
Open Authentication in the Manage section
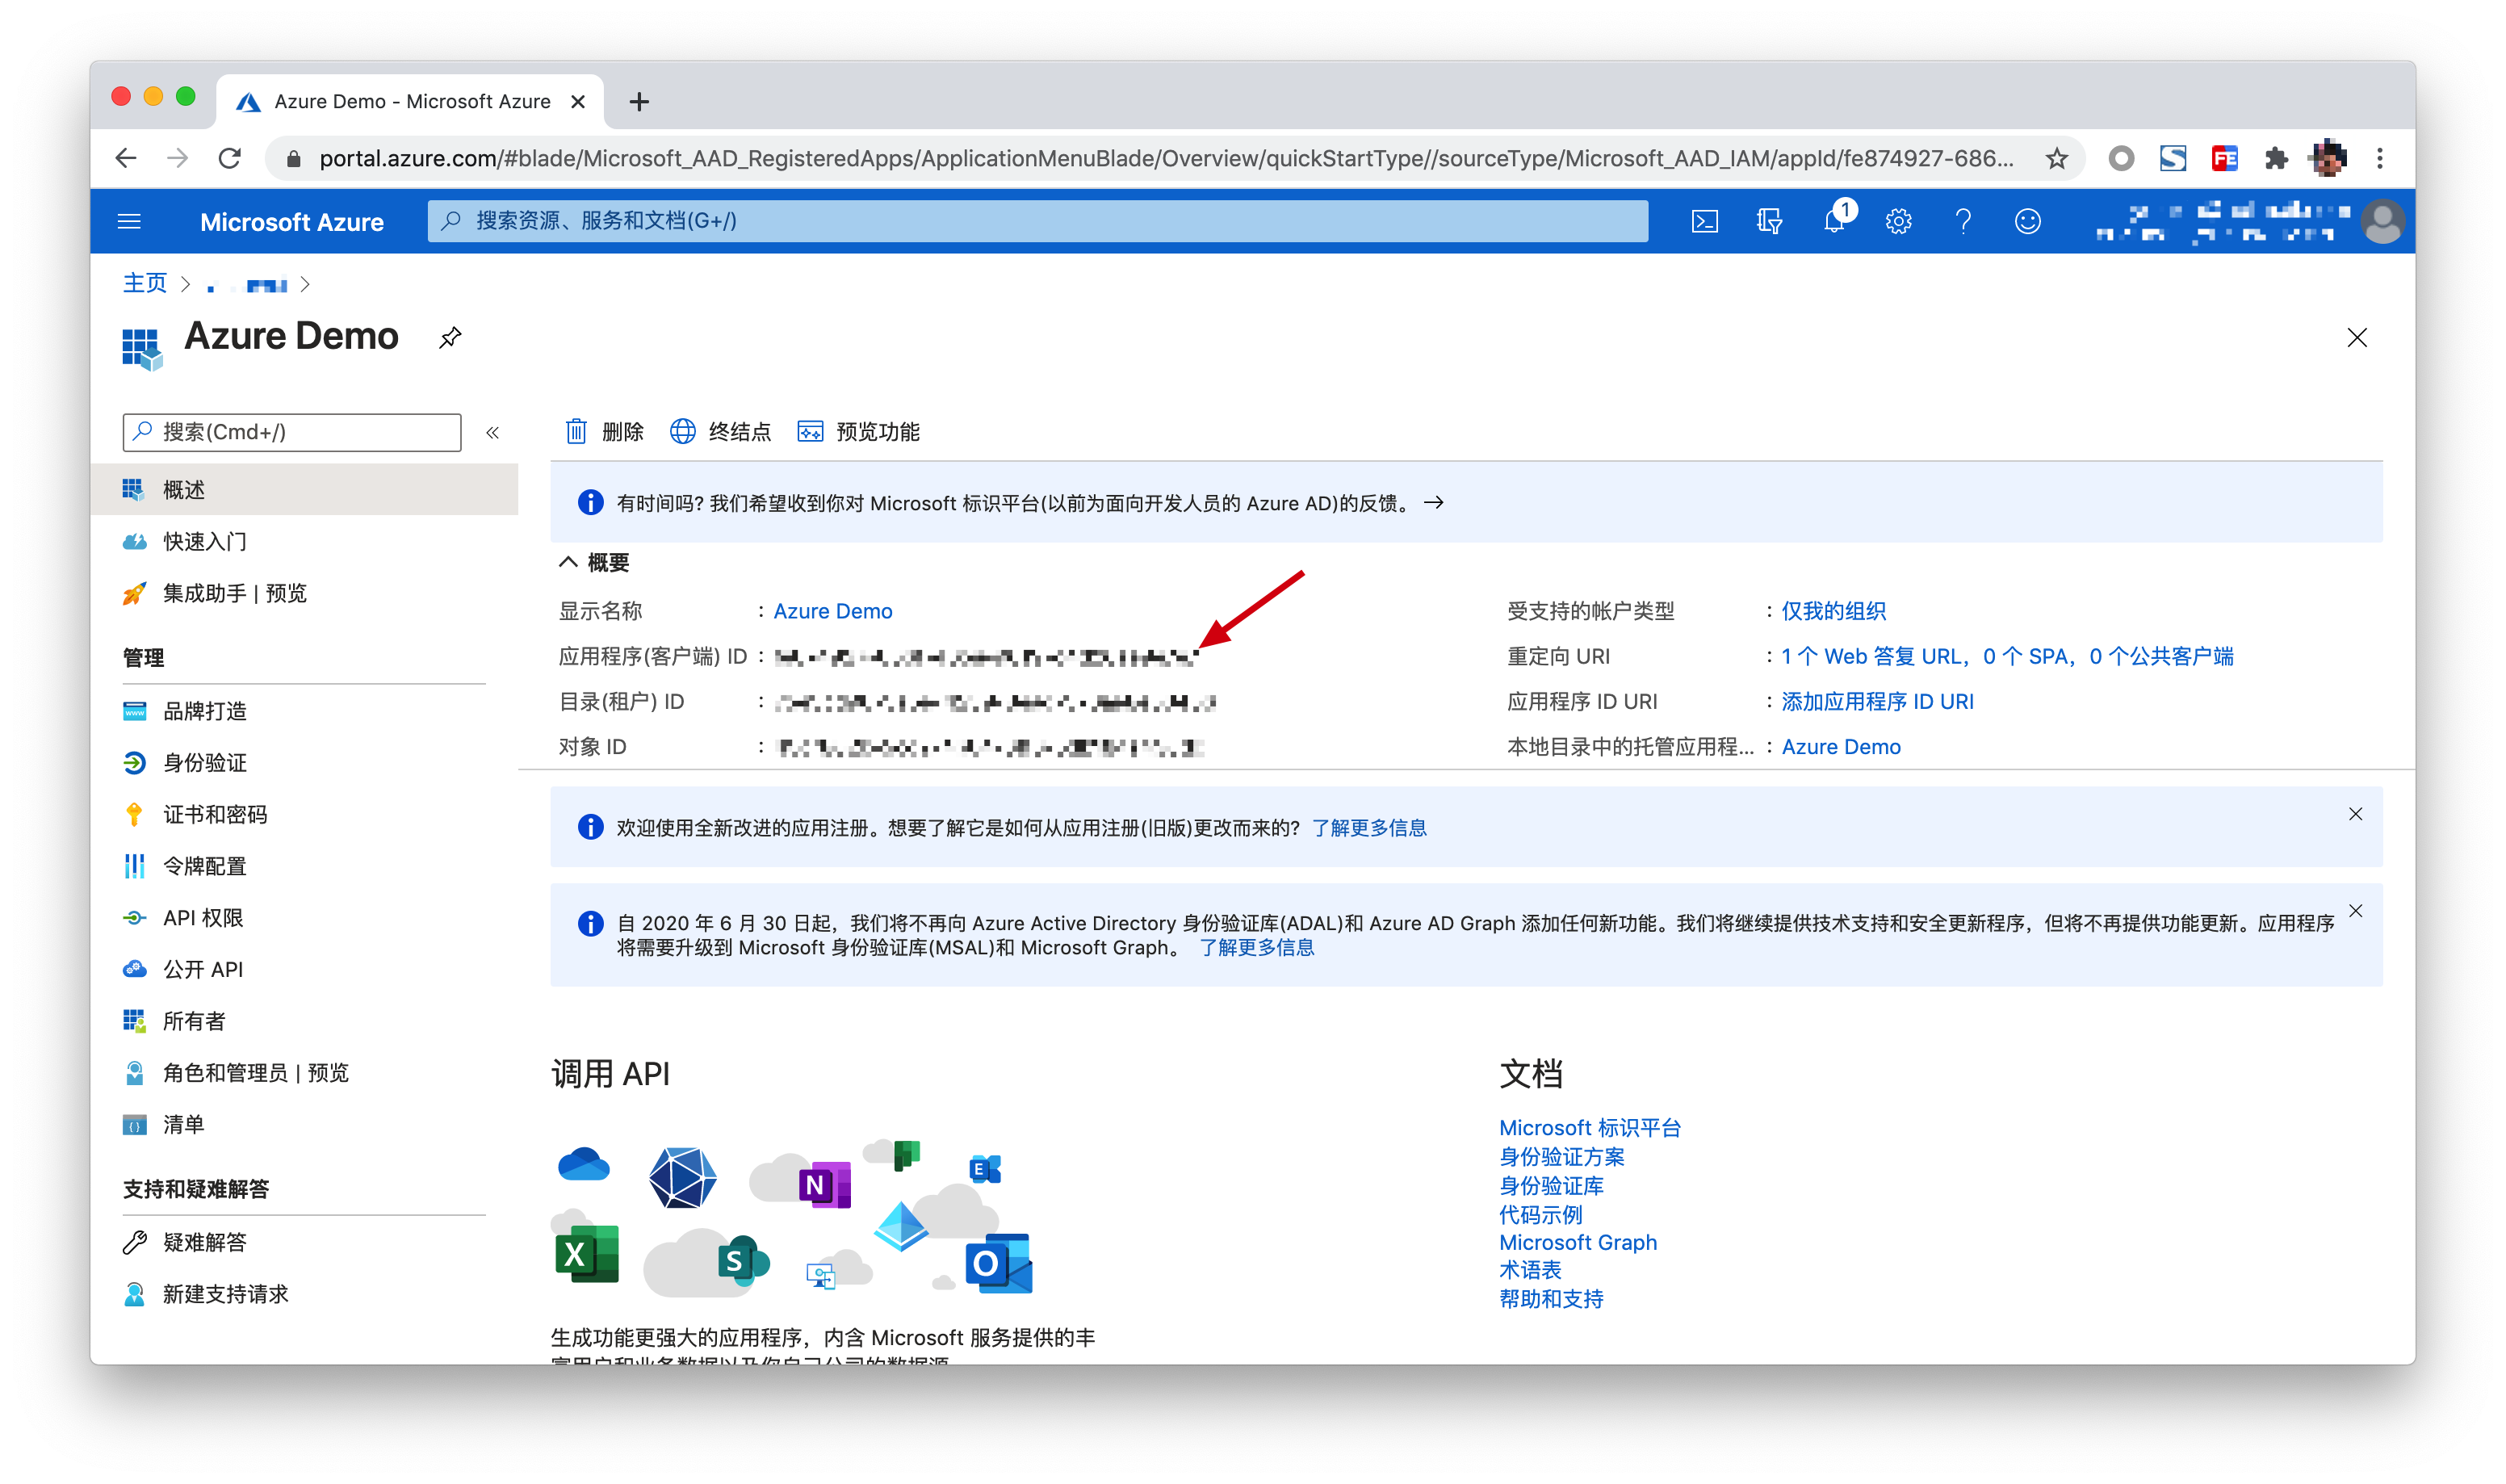click(204, 763)
